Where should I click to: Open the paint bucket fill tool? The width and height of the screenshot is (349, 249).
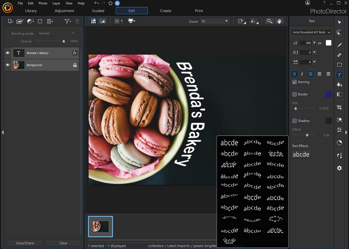tap(339, 84)
